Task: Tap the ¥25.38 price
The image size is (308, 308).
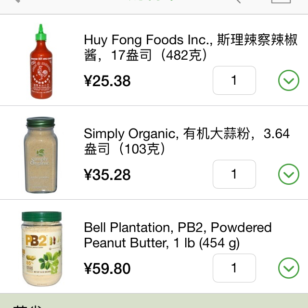Action: 107,81
